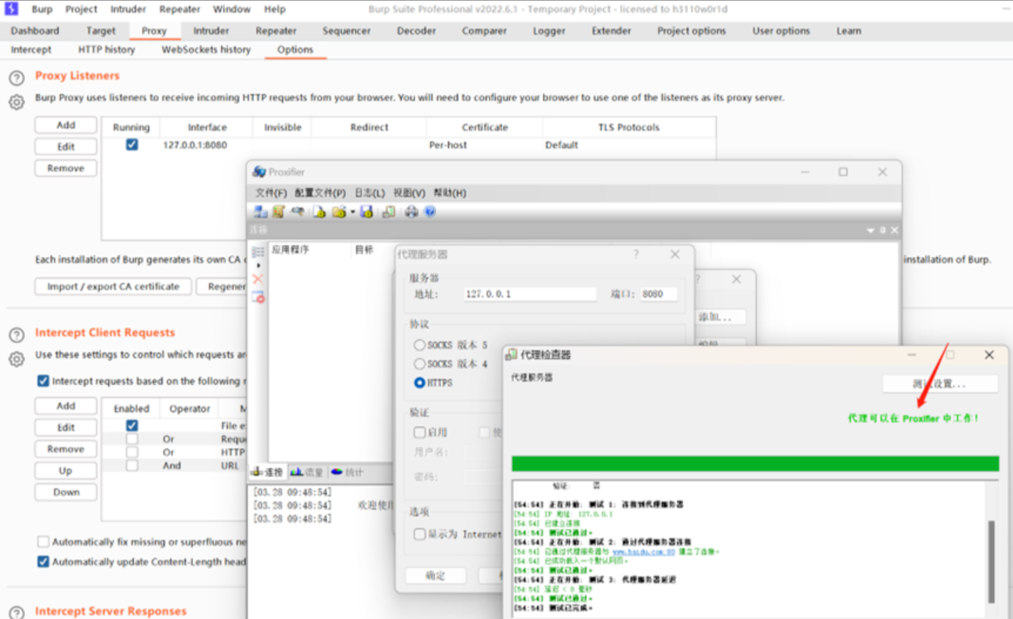Open Burp menu in menu bar

(42, 9)
